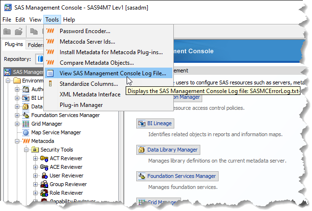Click the Foundation Services Manager tree icon
This screenshot has height=211, width=312.
[26, 115]
